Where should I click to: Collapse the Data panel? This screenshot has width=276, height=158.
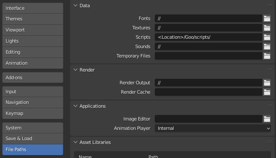[76, 6]
